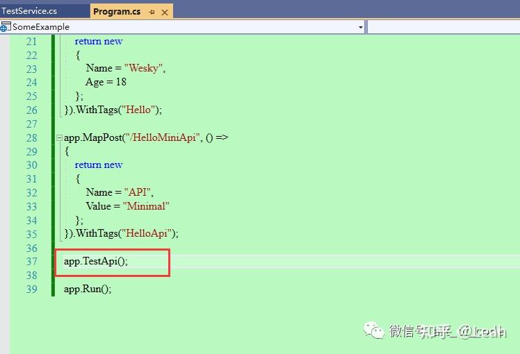Place cursor on app.Run(); line

point(88,289)
